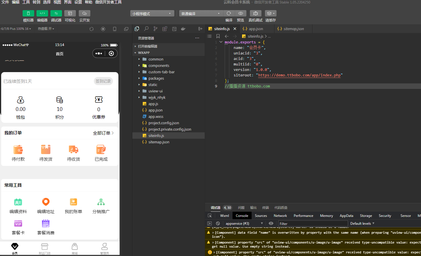Screen dimensions: 421x256
Task: Switch to the AppData devtools tab
Action: (x=346, y=216)
